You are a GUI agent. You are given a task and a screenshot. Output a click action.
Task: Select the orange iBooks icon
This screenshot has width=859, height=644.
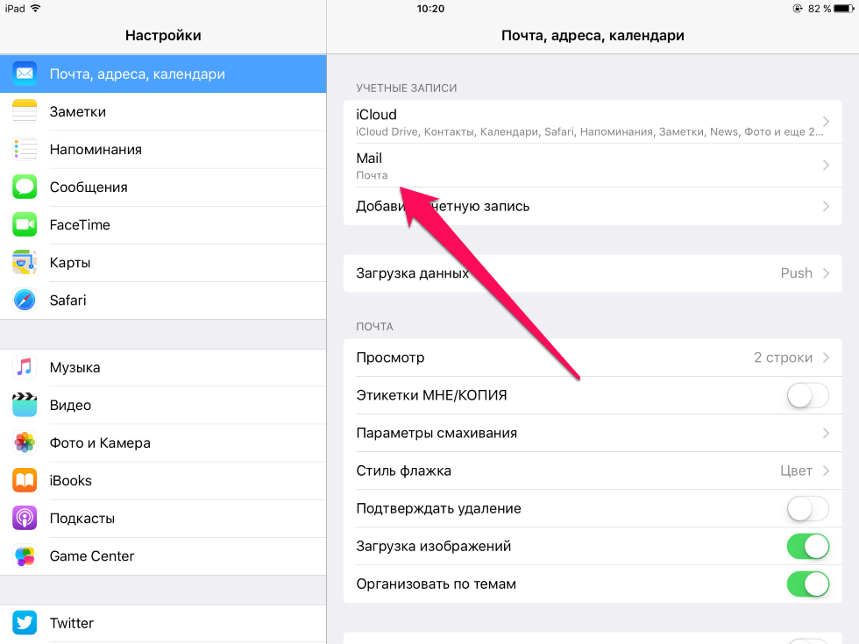(x=25, y=481)
